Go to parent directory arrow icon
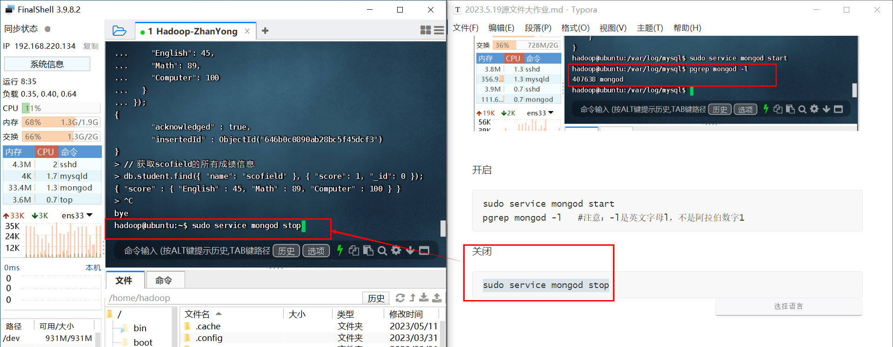Image resolution: width=893 pixels, height=347 pixels. pyautogui.click(x=412, y=298)
